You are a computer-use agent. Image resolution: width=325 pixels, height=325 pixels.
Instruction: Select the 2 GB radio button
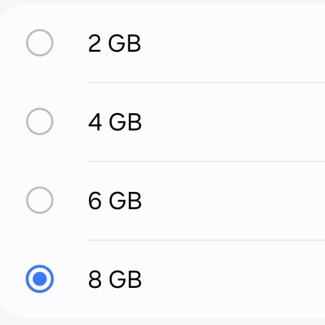(x=40, y=43)
